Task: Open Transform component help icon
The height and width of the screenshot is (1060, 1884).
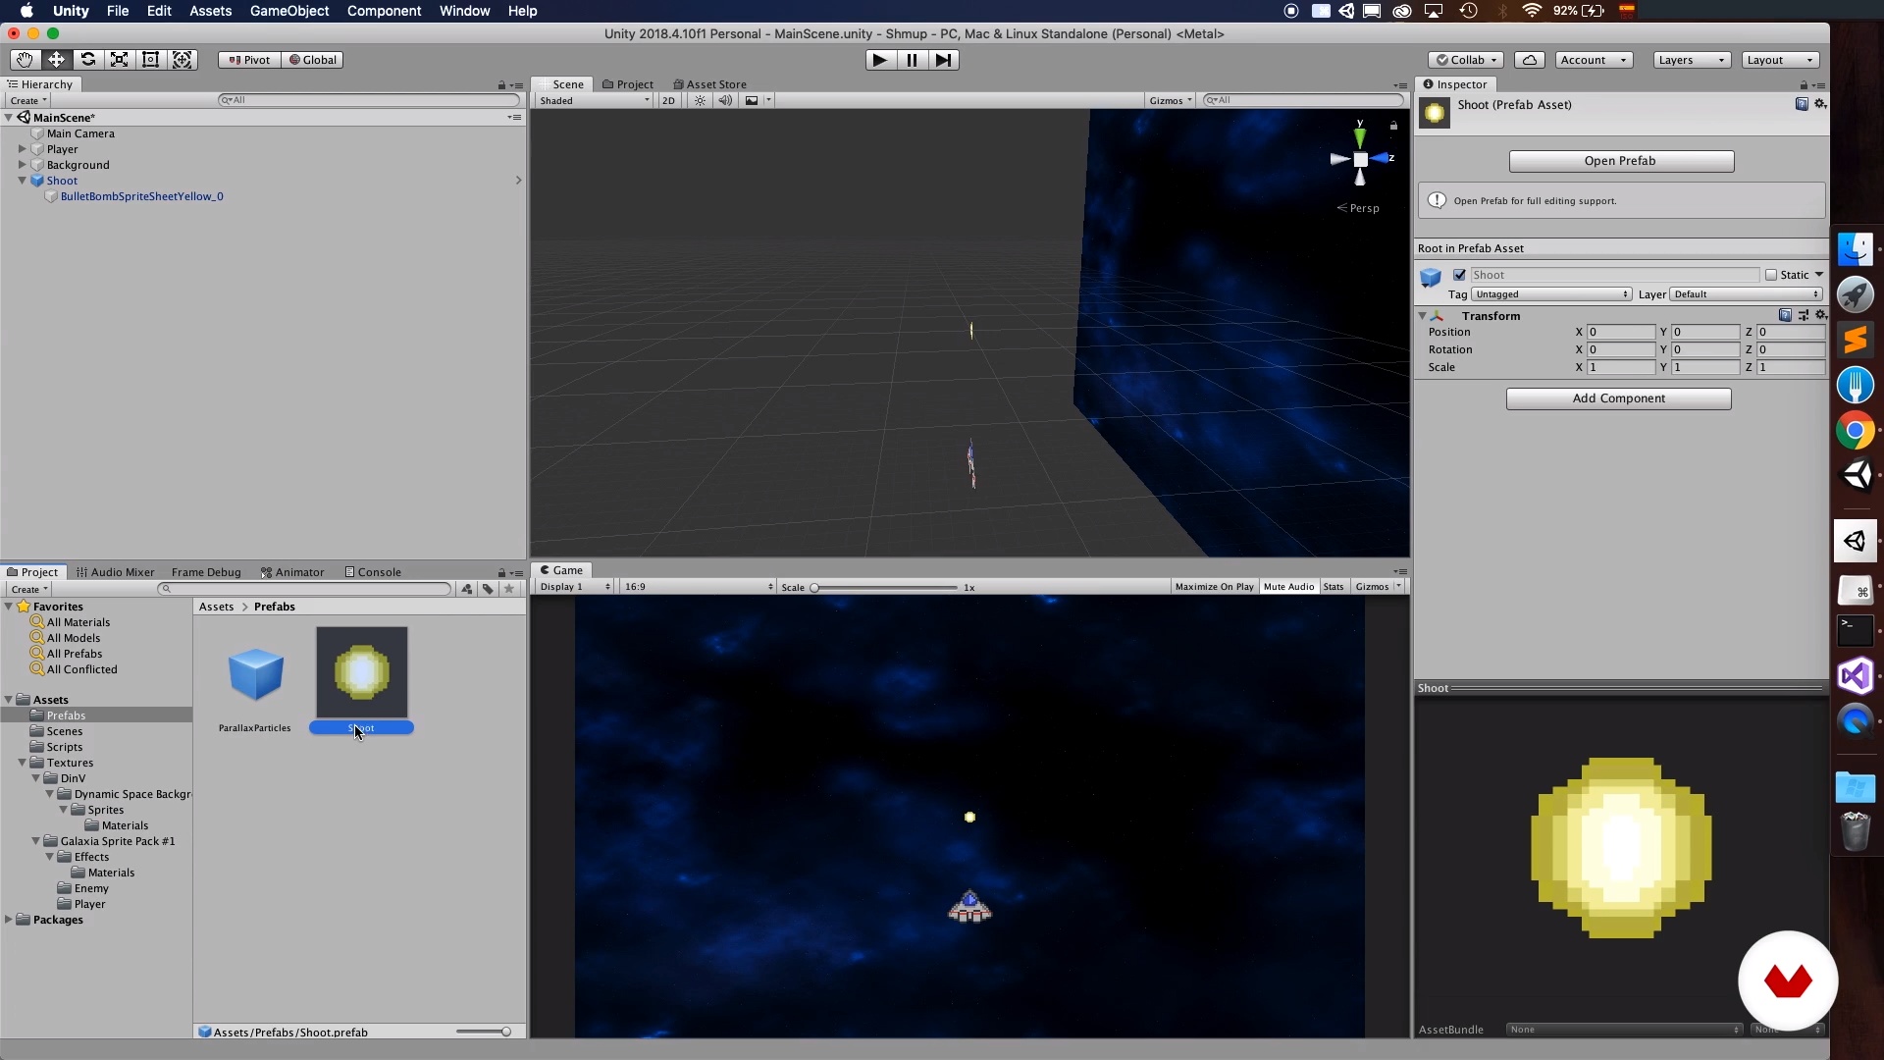Action: tap(1785, 315)
